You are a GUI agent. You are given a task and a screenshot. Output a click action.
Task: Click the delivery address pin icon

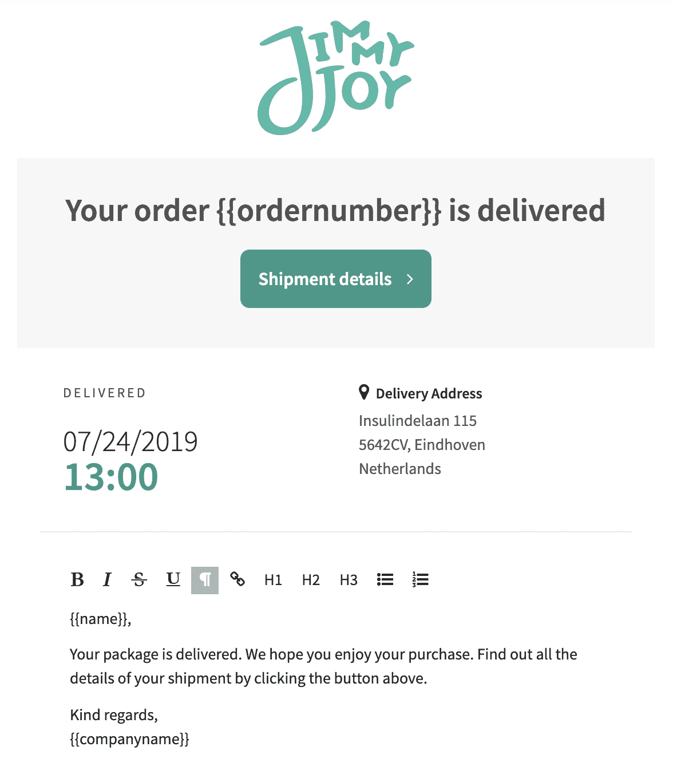(364, 393)
